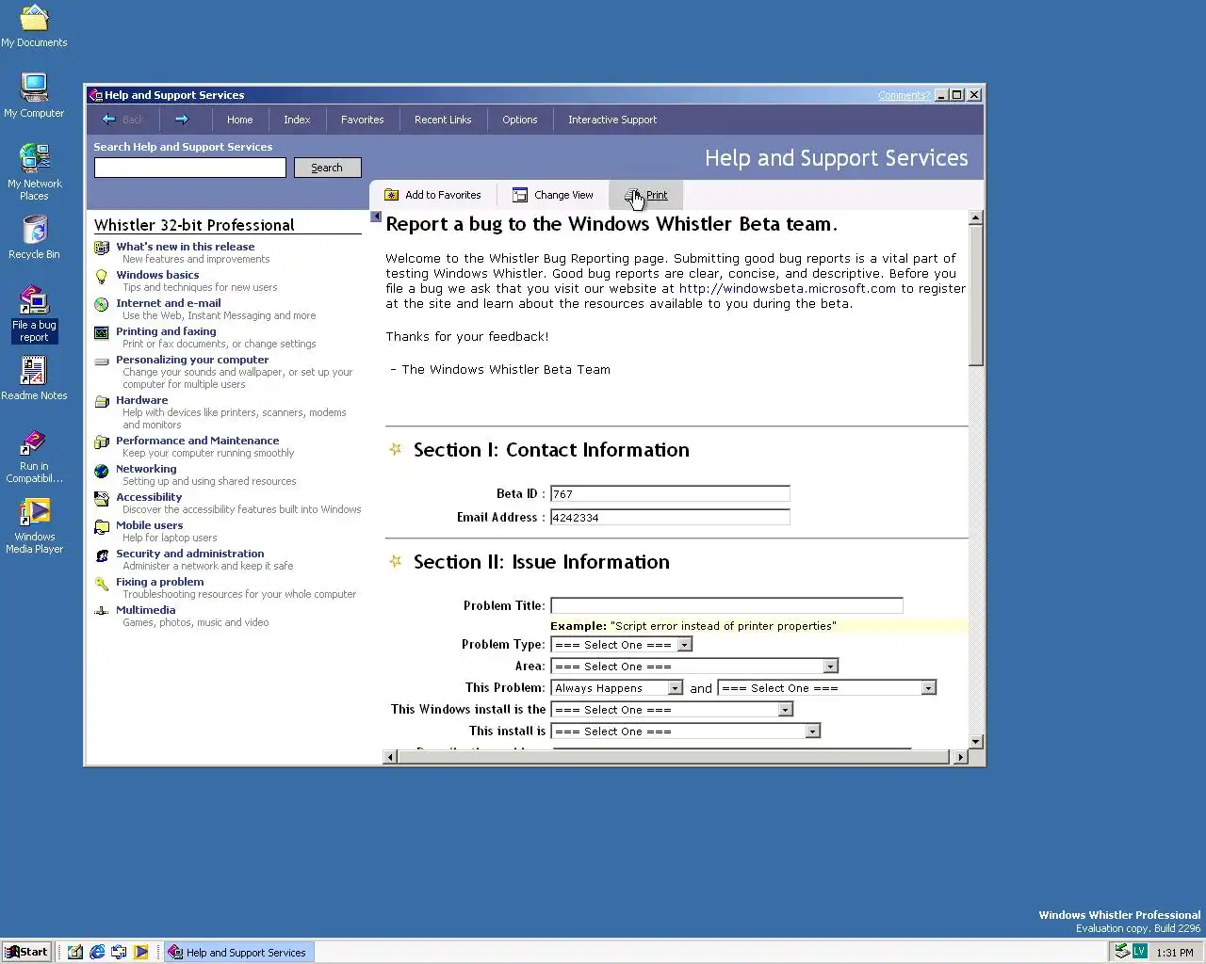Select File a bug report desktop icon
Image resolution: width=1206 pixels, height=964 pixels.
(34, 313)
